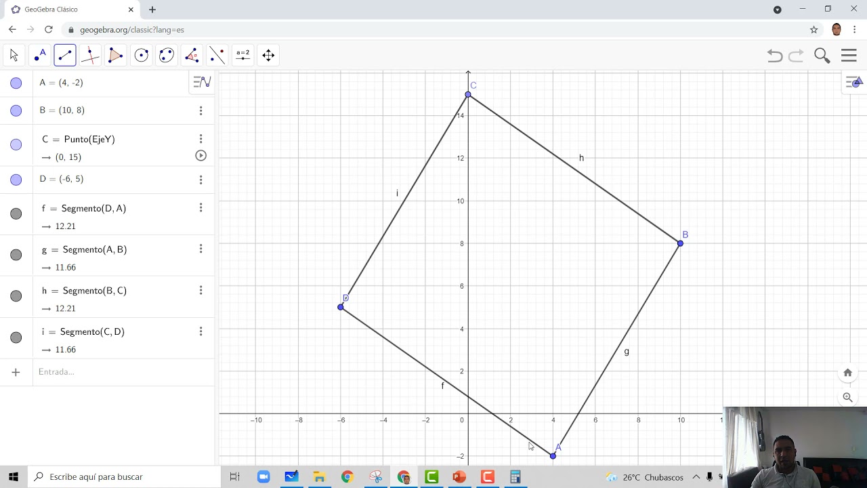
Task: Open the Chrome profile avatar
Action: click(x=837, y=30)
